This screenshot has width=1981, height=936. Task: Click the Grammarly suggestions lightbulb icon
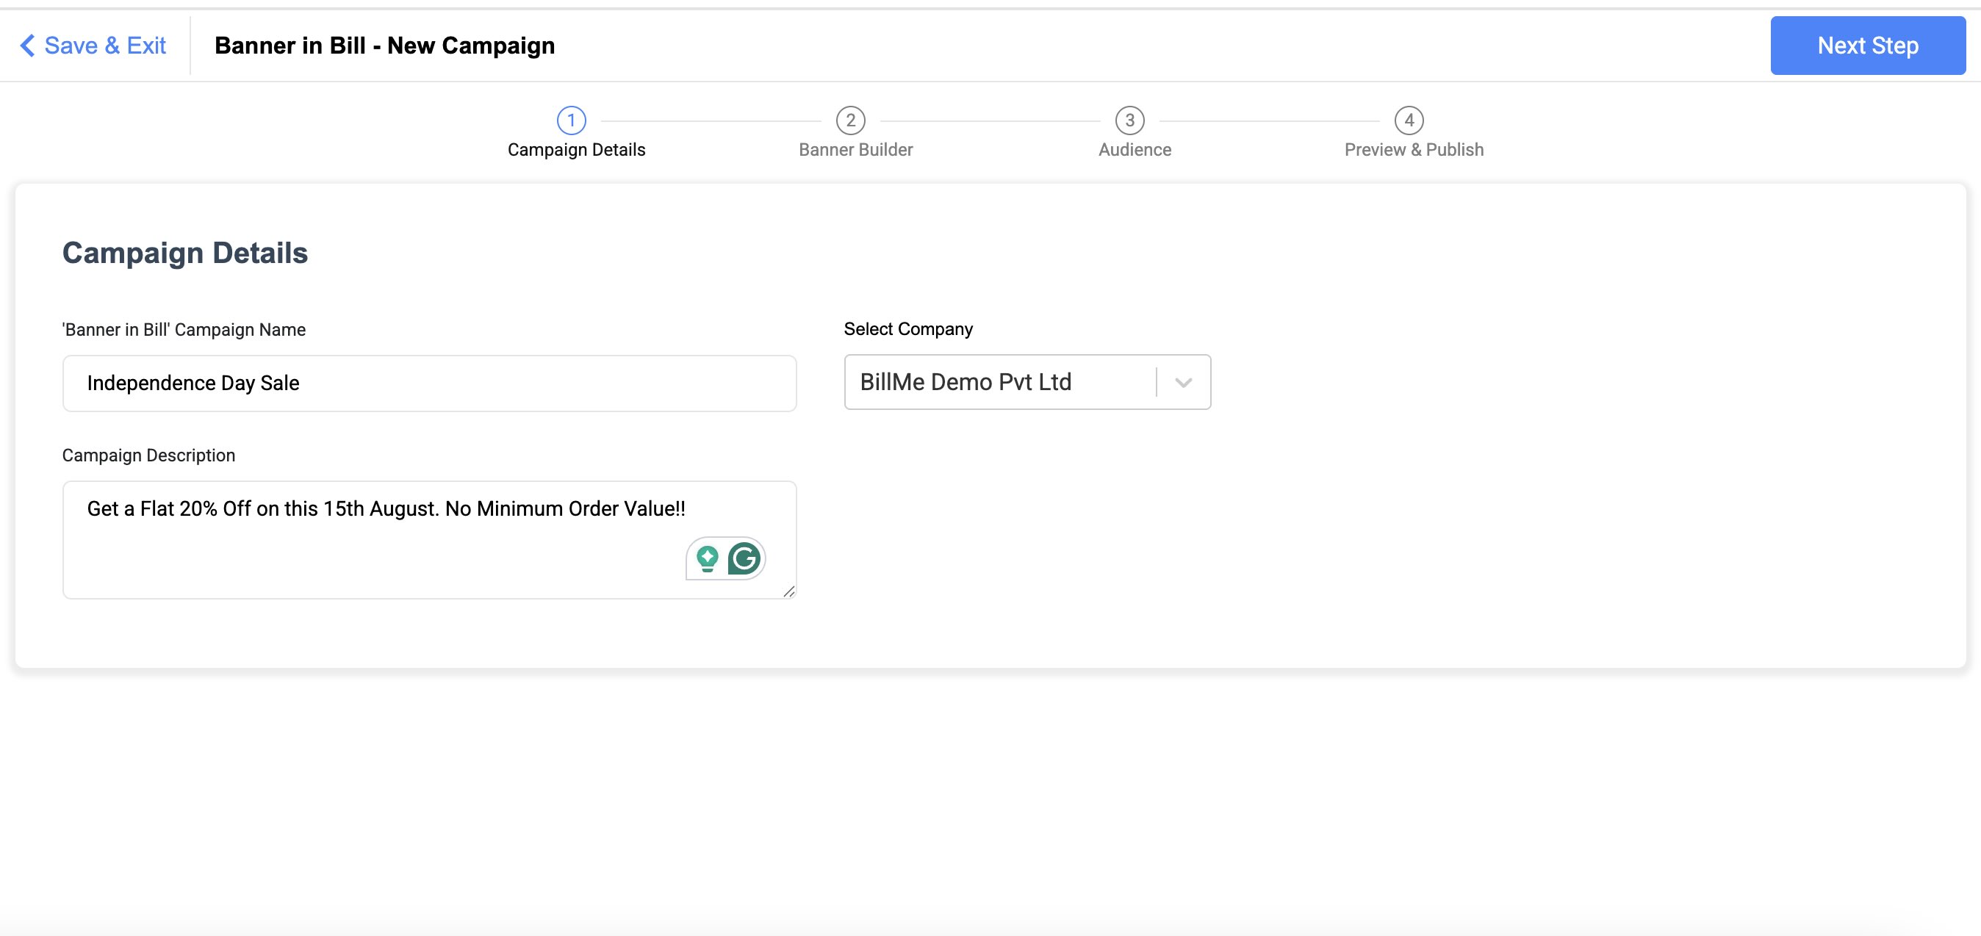[x=707, y=558]
